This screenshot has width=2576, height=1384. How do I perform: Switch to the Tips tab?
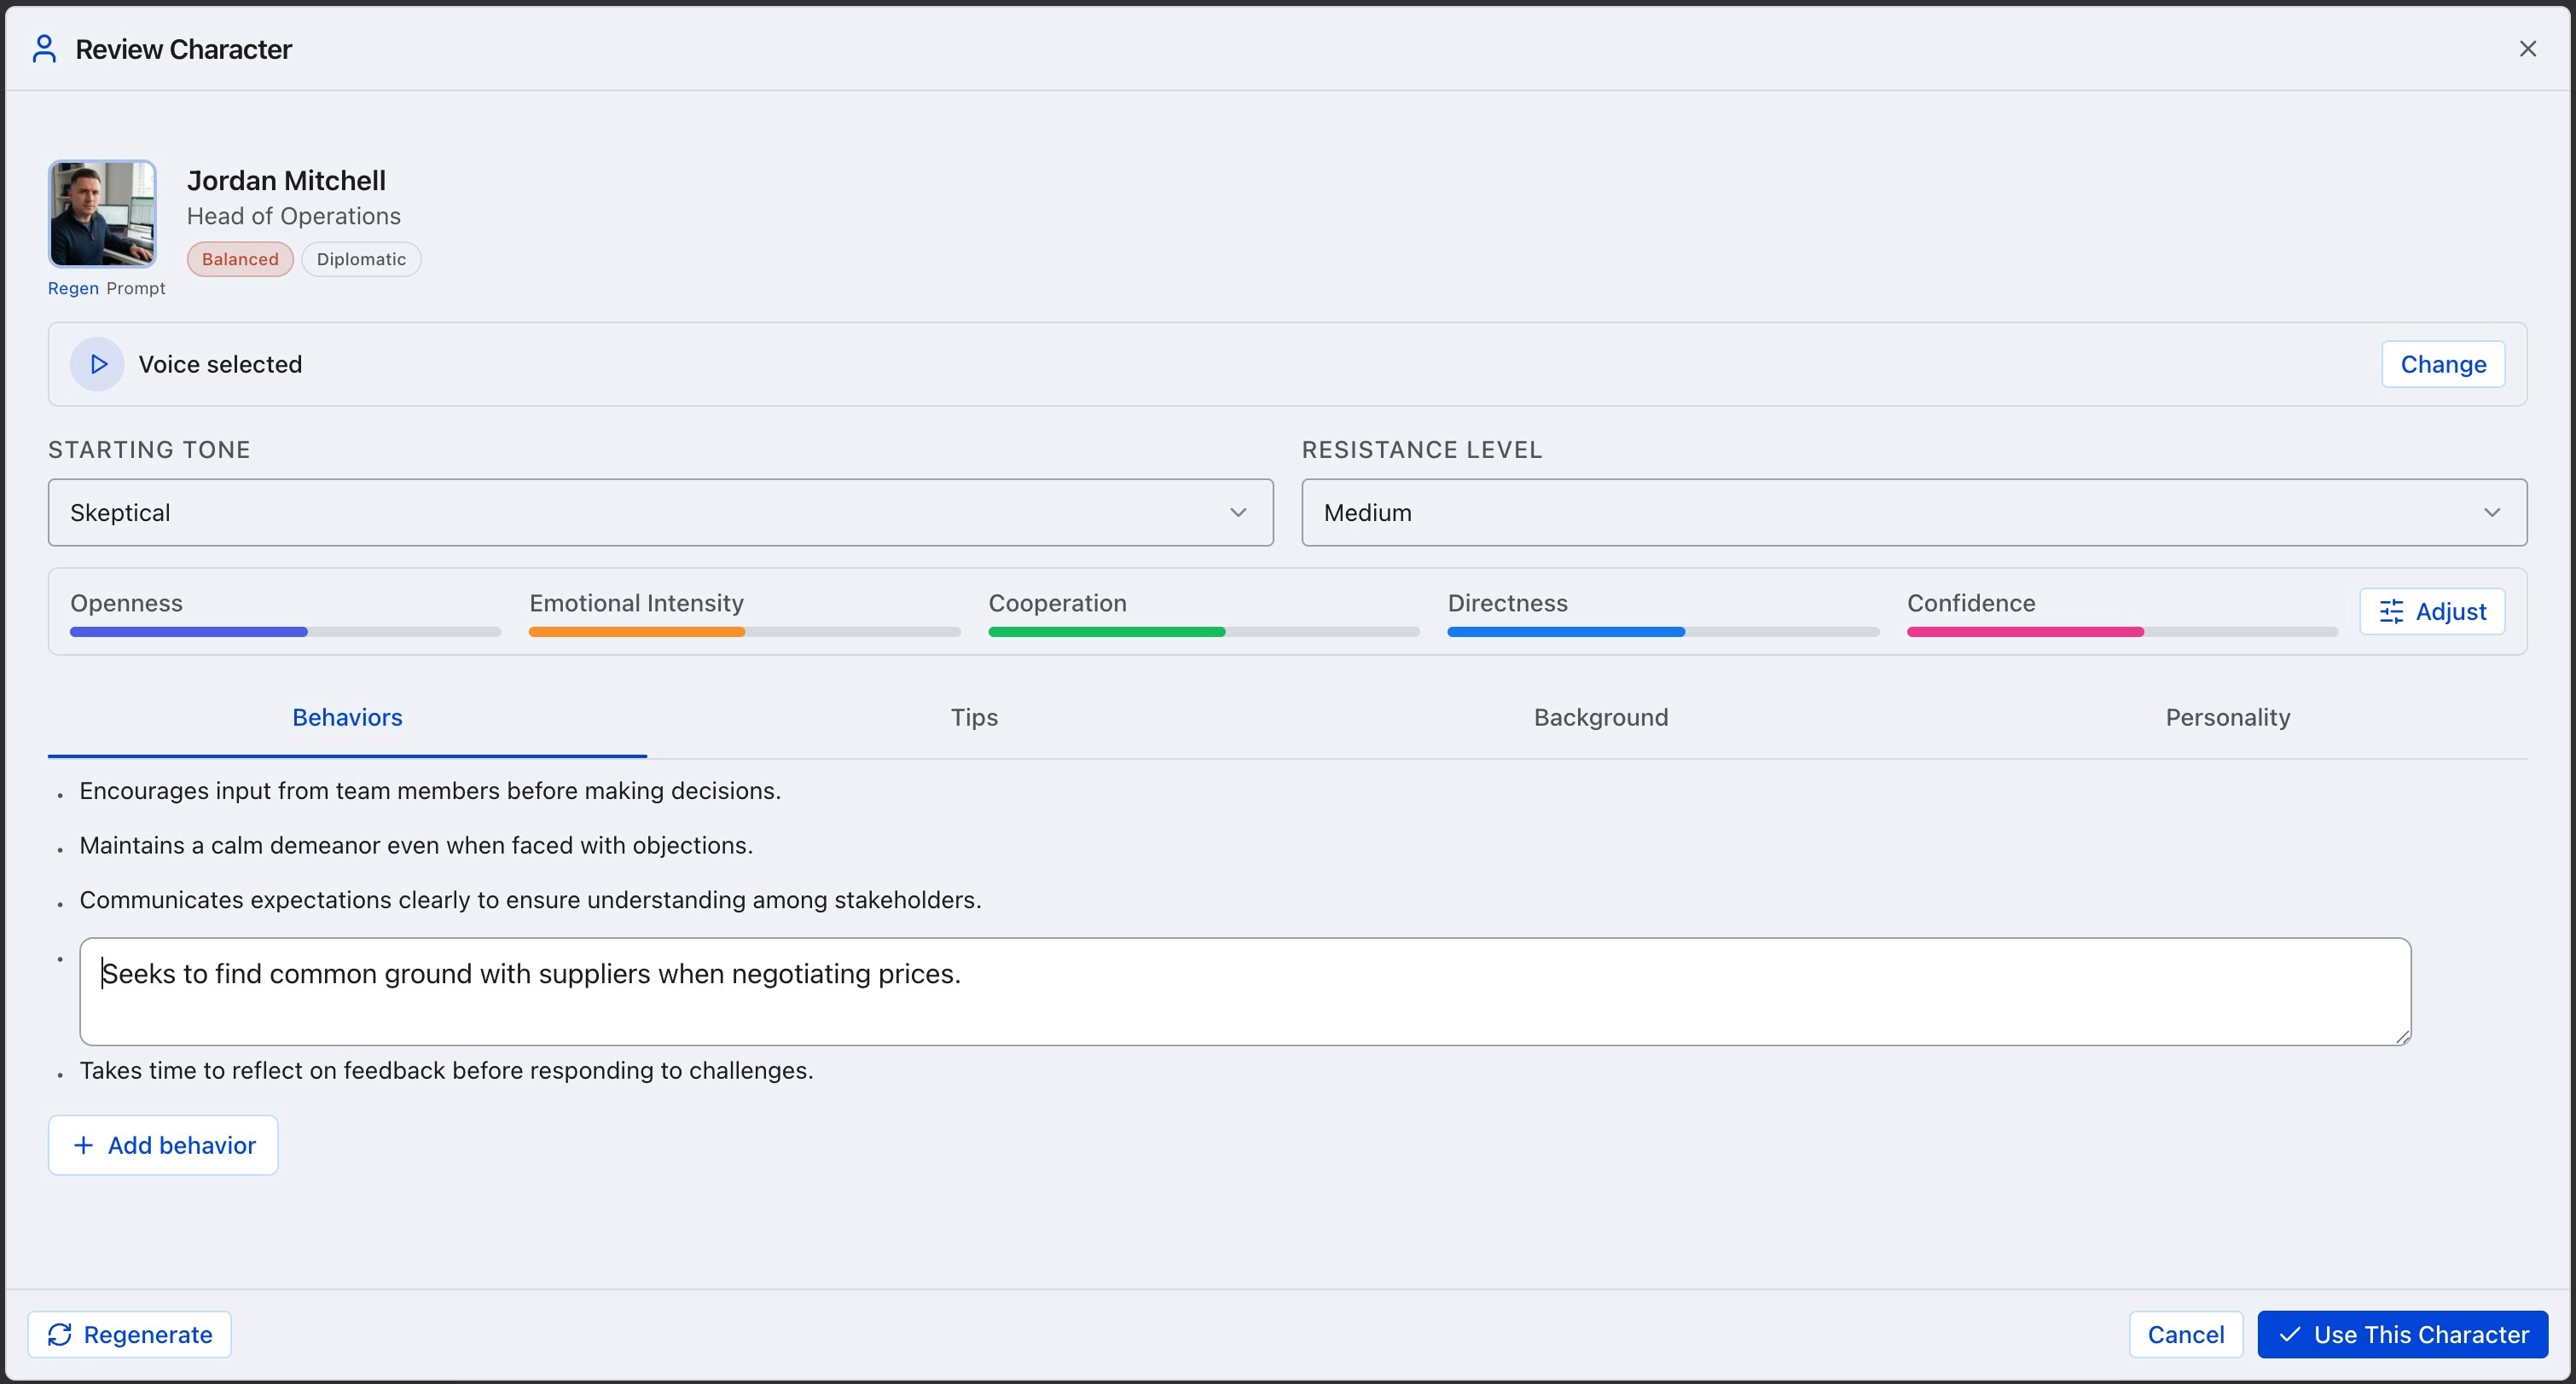973,717
